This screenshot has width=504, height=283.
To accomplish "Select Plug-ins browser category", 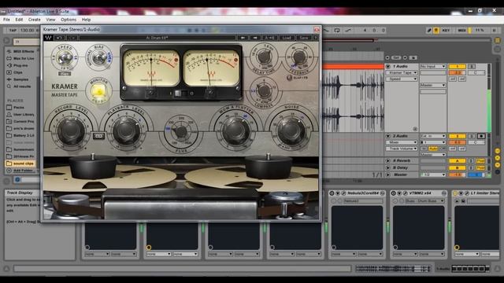I will [18, 65].
